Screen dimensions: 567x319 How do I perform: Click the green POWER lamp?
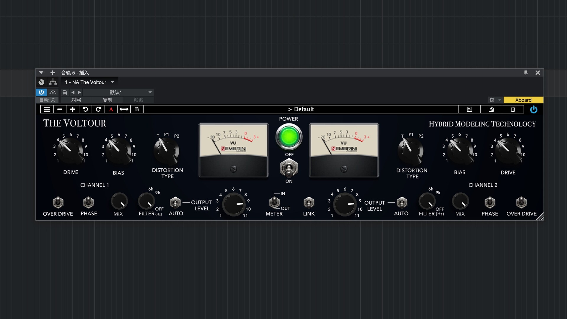289,137
